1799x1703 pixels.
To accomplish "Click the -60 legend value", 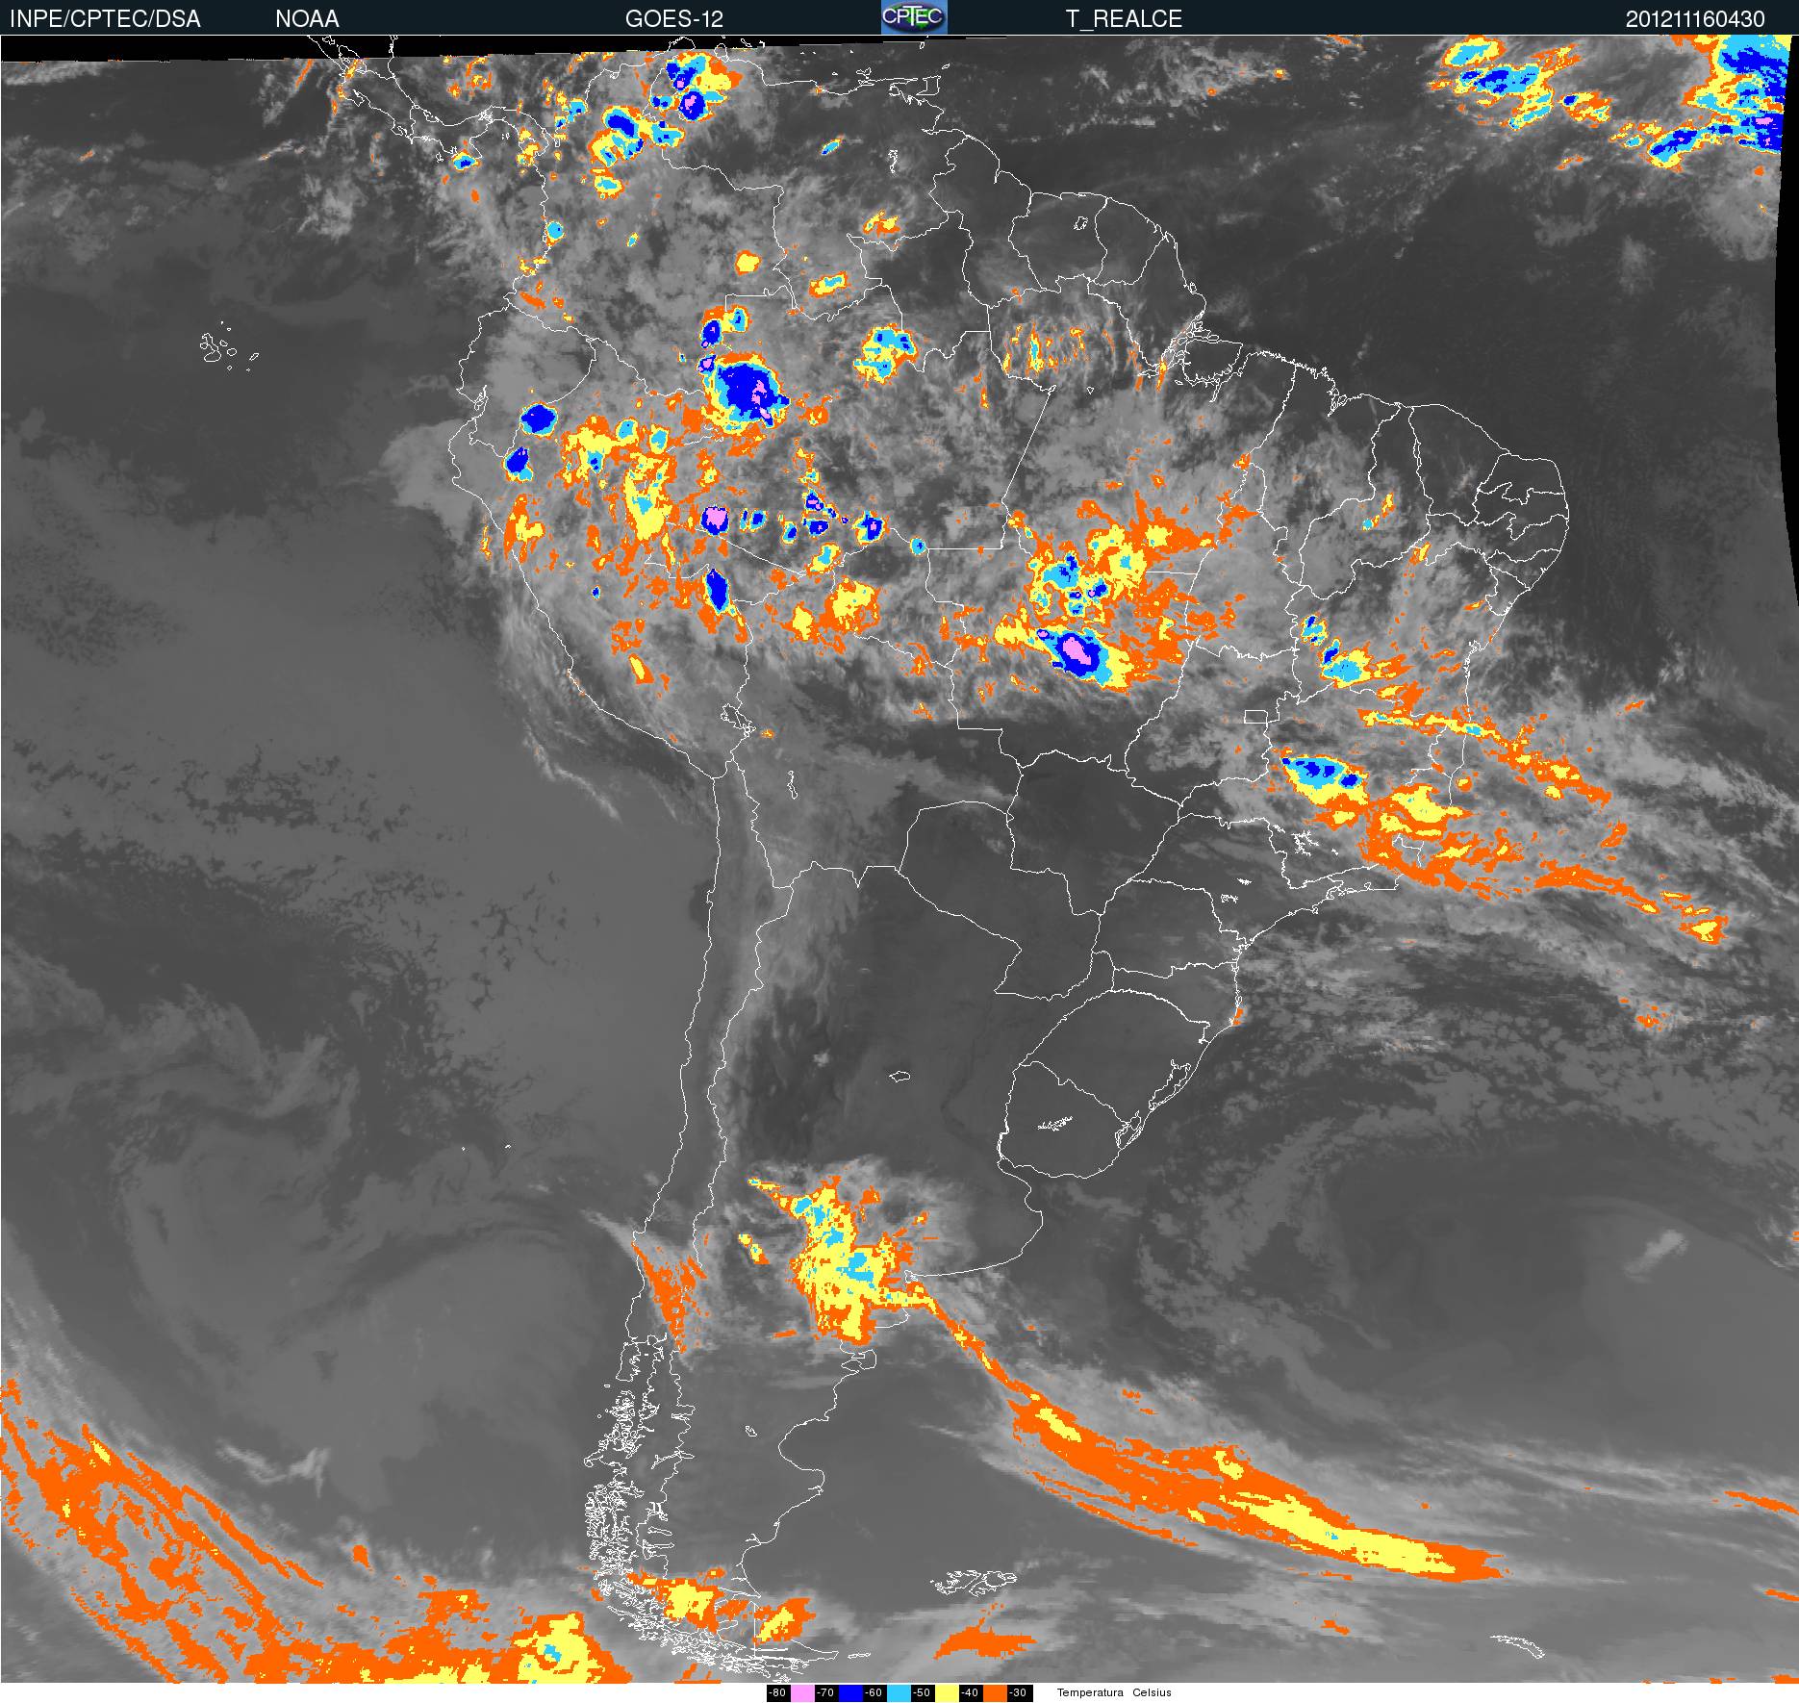I will (x=874, y=1693).
